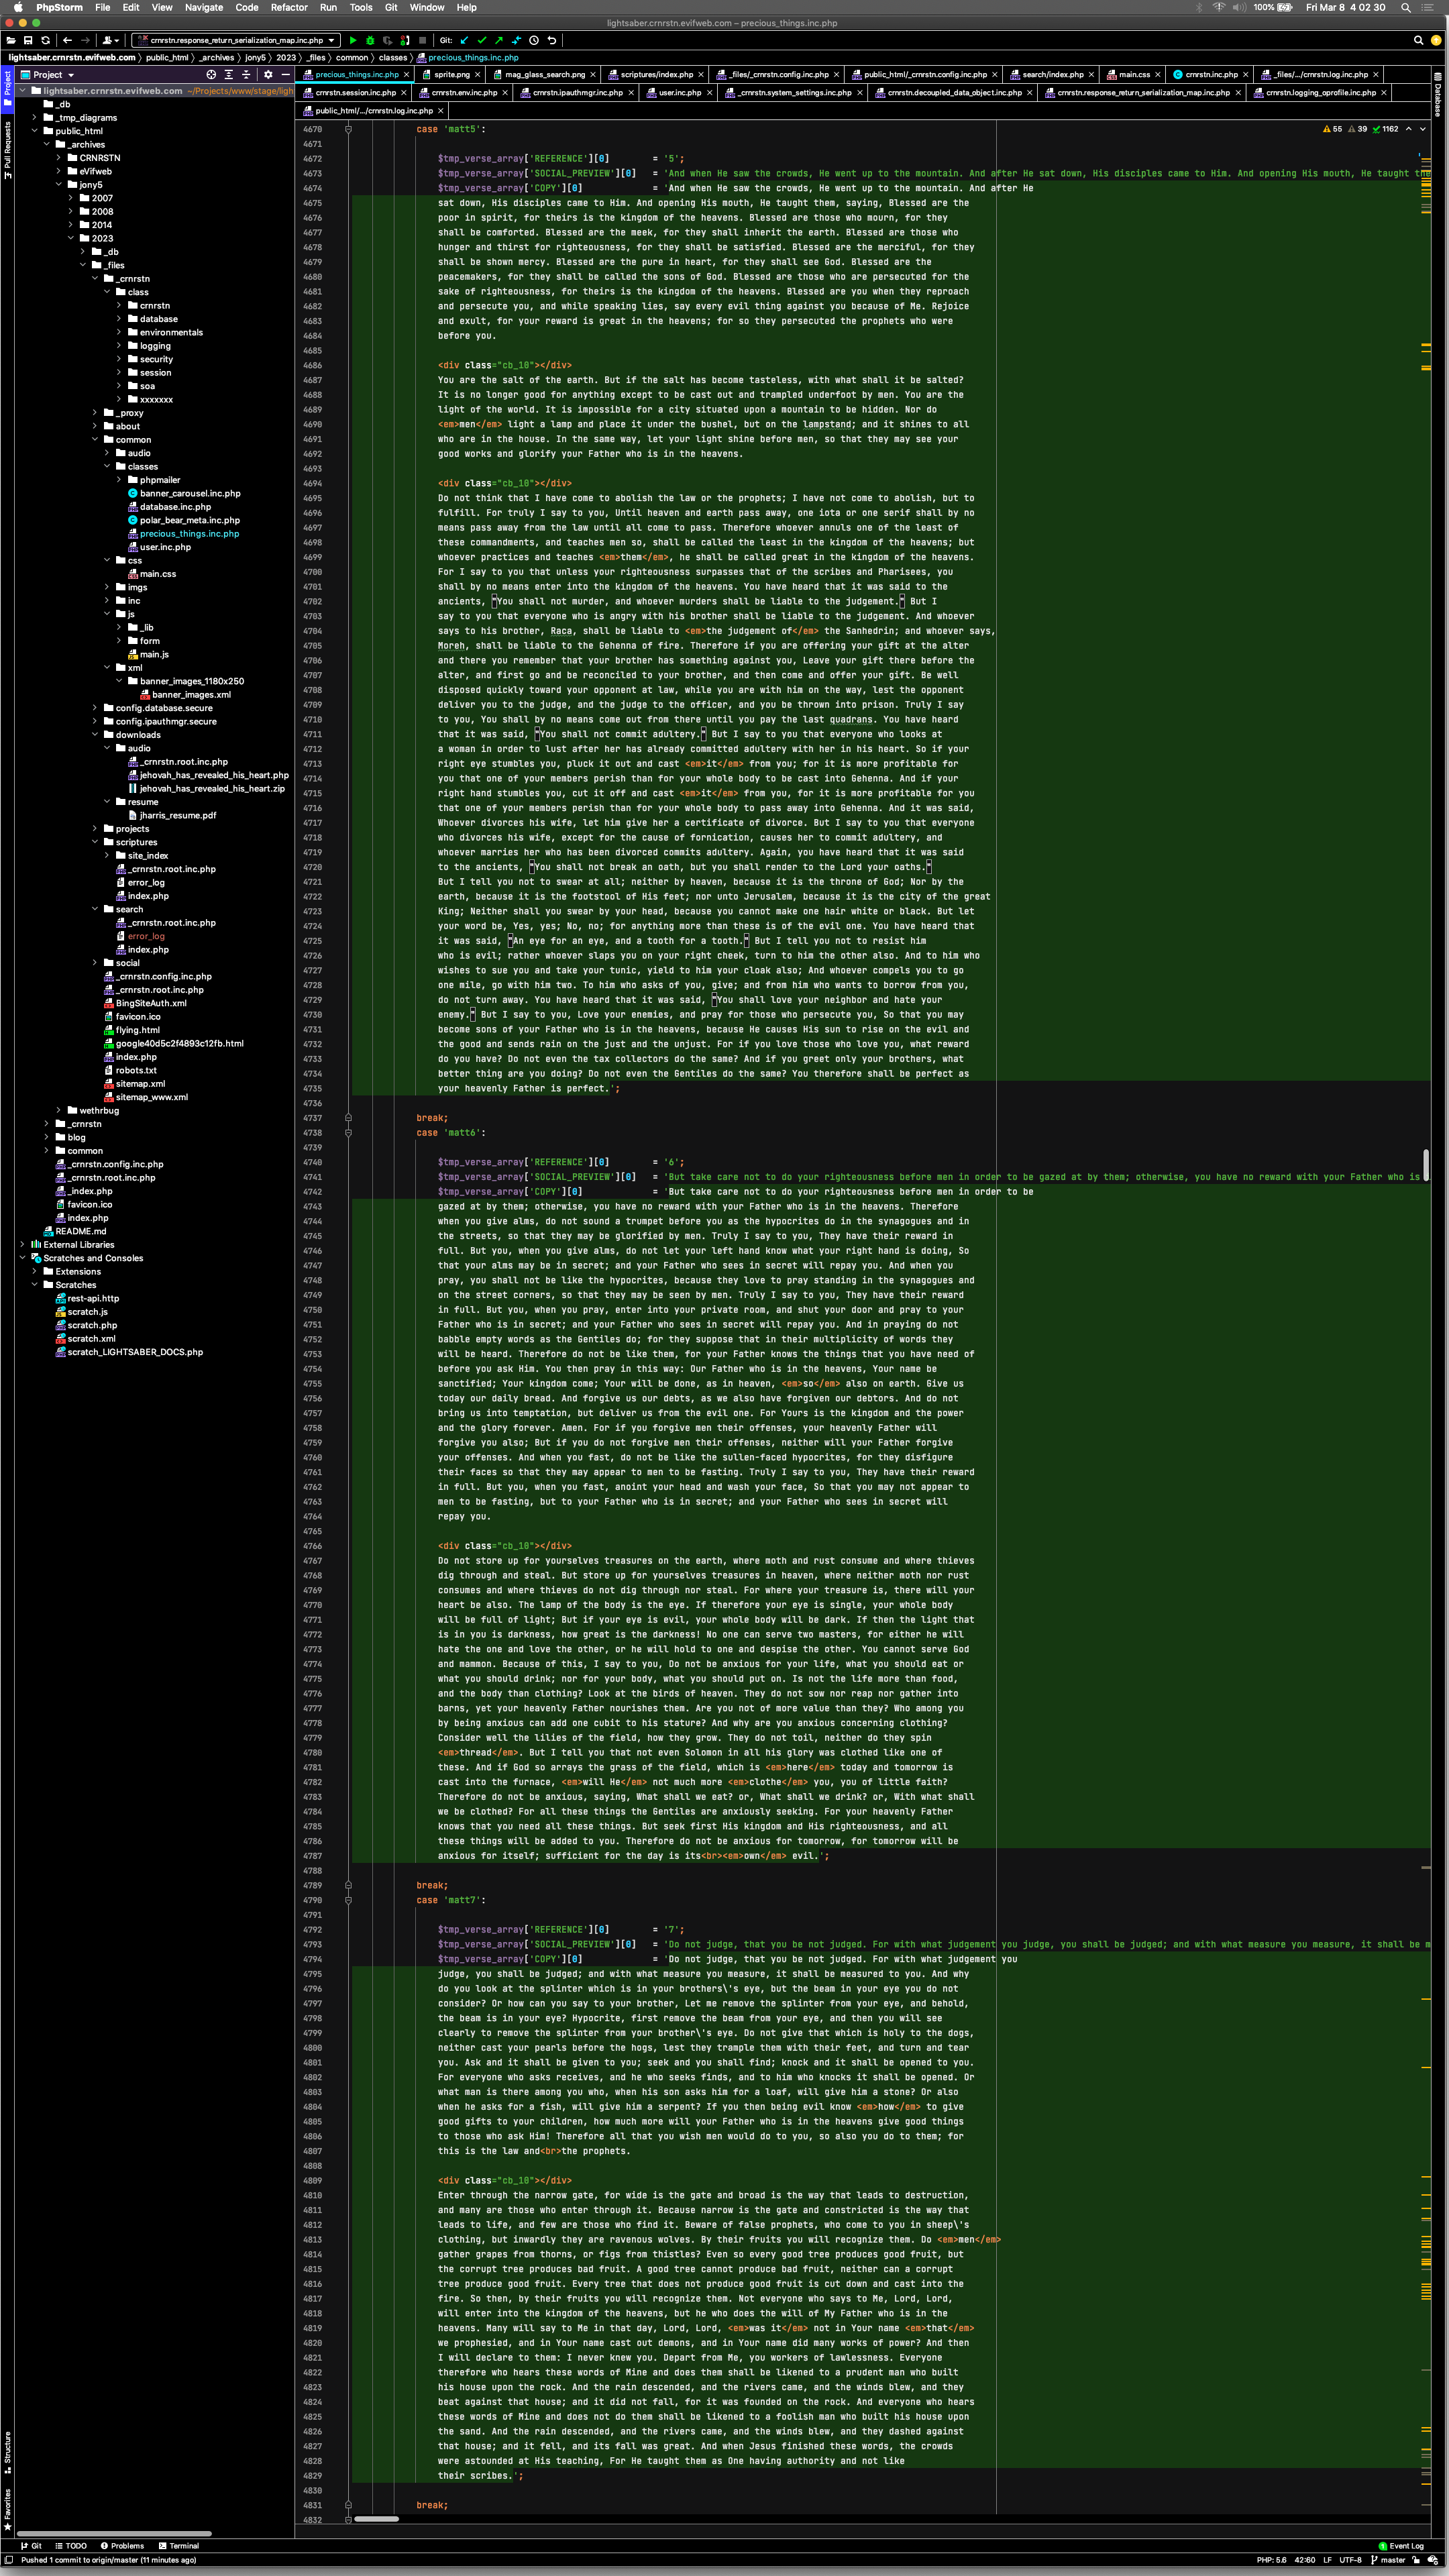Click the Git Commit checkmark icon

click(482, 40)
